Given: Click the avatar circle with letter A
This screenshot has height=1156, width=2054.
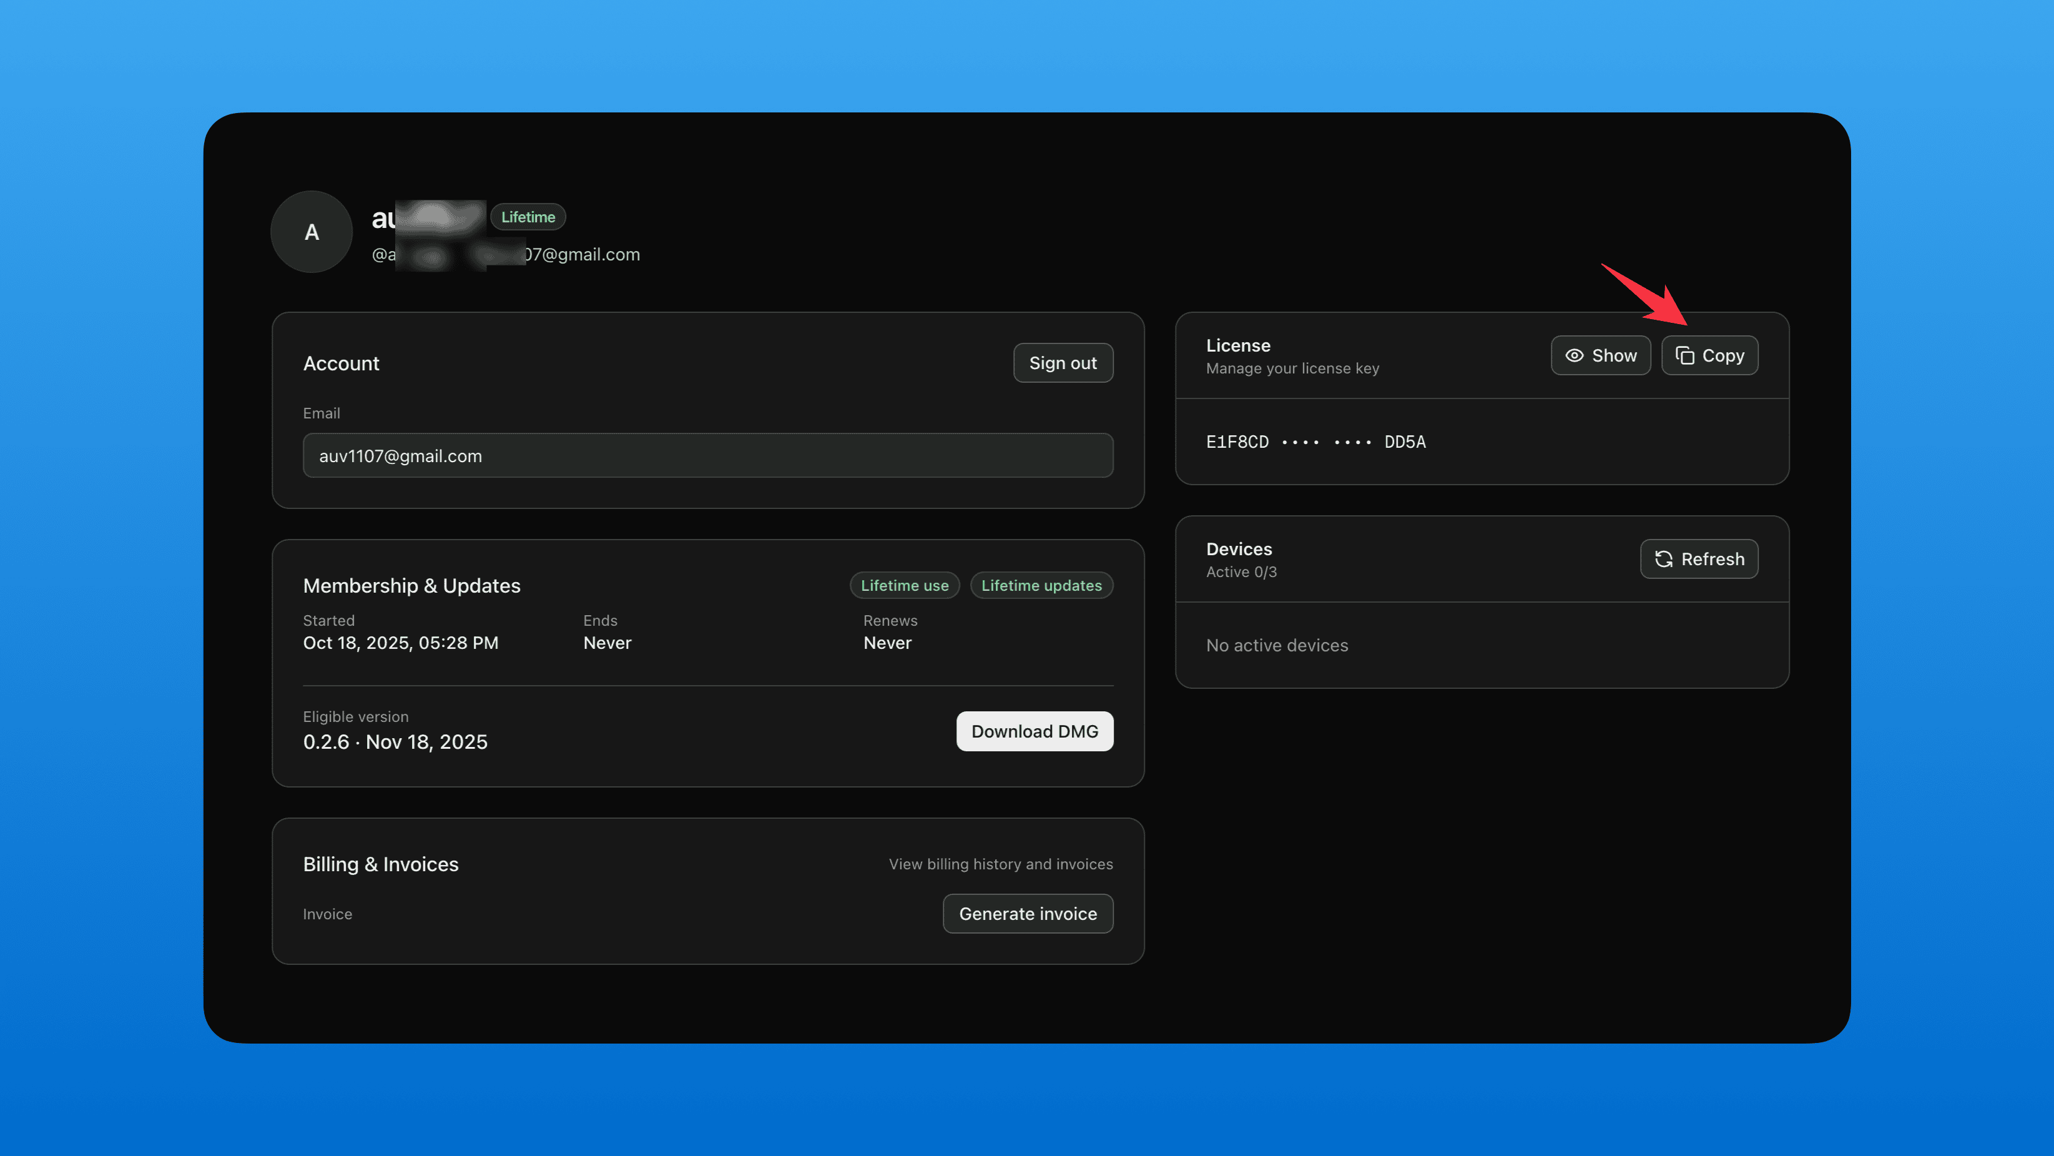Looking at the screenshot, I should tap(312, 232).
